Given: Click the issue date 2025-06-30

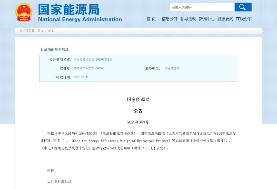Looking at the screenshot, I should [x=81, y=77].
